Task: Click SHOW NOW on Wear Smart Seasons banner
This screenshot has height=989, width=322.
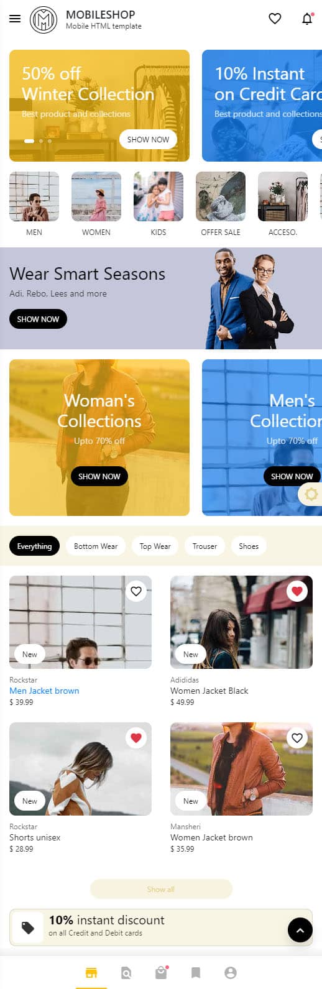Action: click(38, 319)
